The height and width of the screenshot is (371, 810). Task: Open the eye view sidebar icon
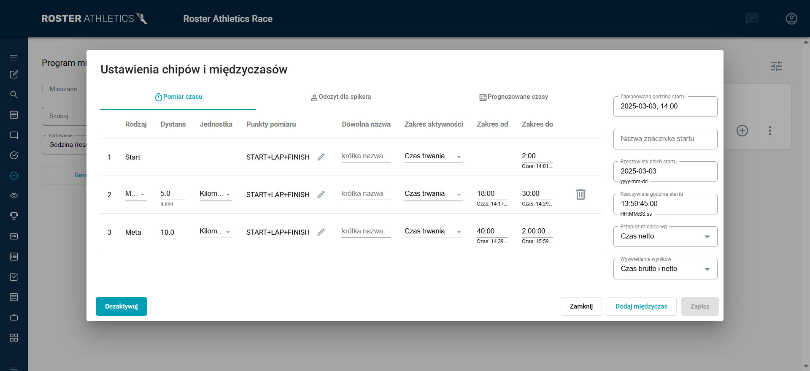tap(14, 196)
